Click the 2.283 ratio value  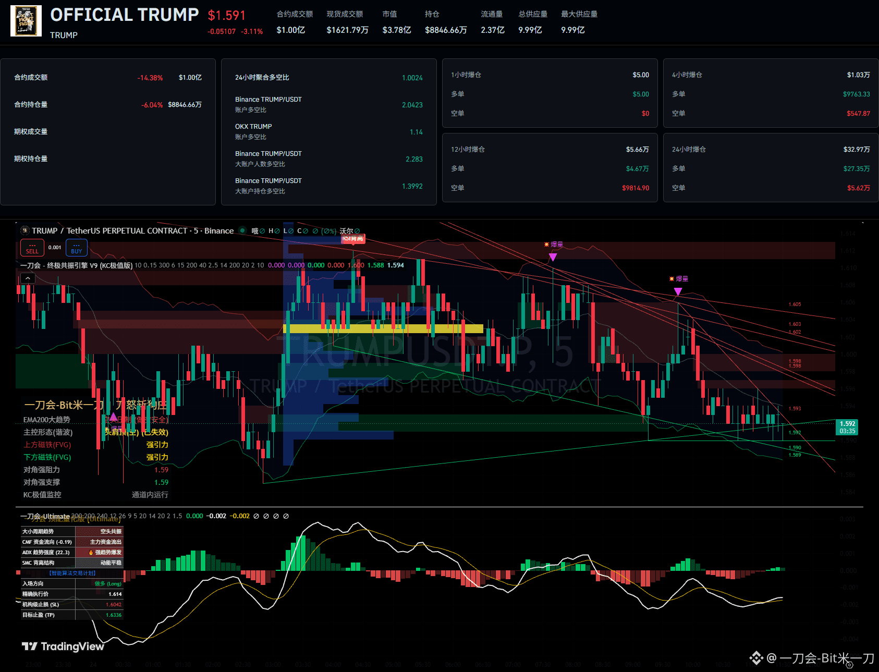pyautogui.click(x=414, y=159)
